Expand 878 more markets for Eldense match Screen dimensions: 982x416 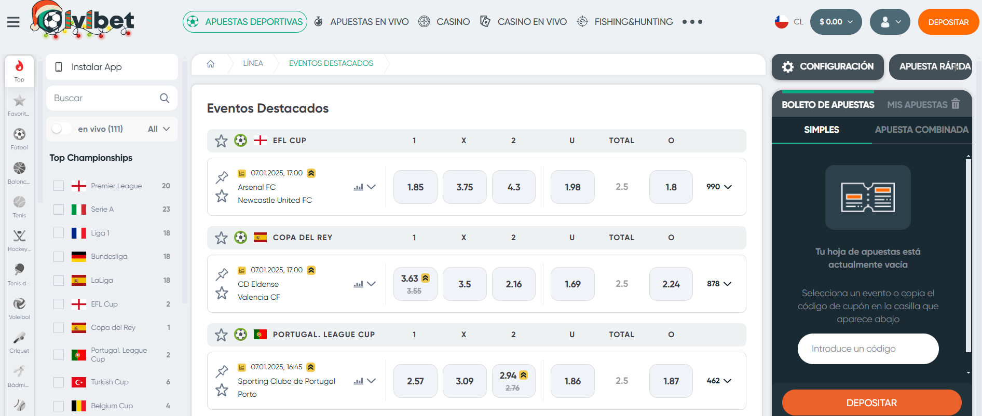719,284
